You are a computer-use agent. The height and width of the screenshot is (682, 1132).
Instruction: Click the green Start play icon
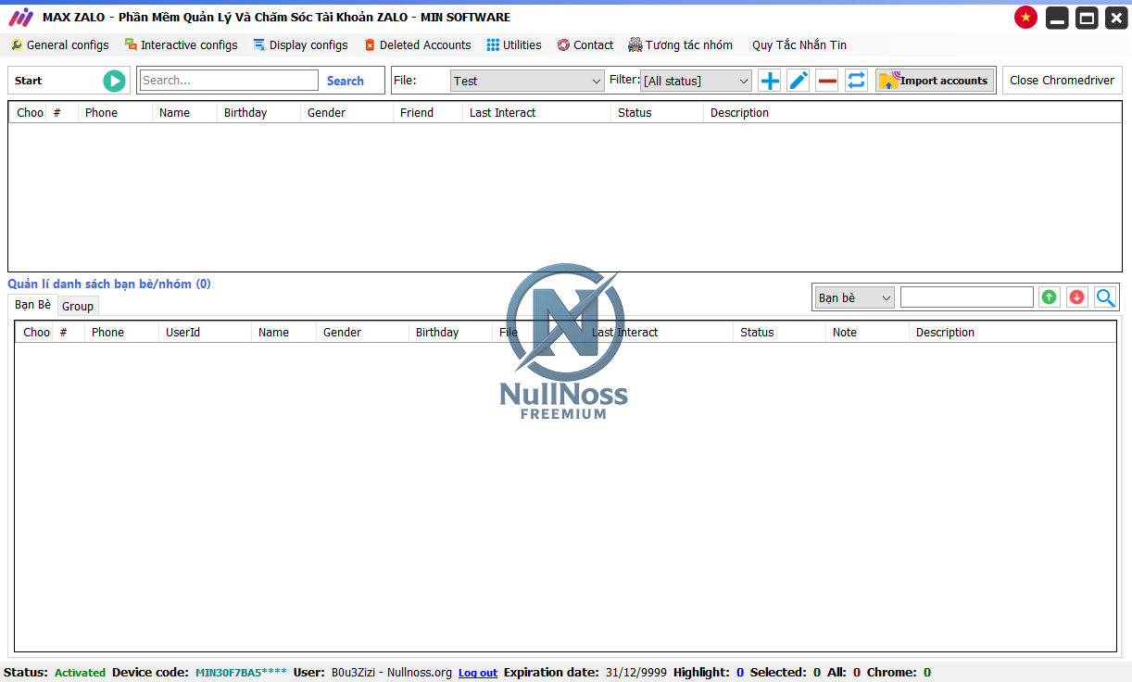tap(114, 81)
